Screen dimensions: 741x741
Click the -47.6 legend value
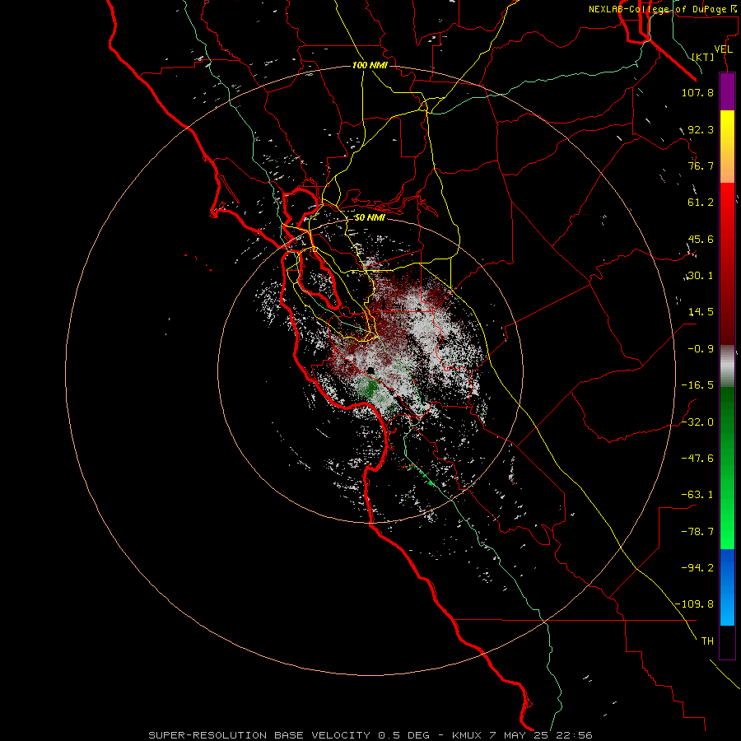pyautogui.click(x=697, y=459)
